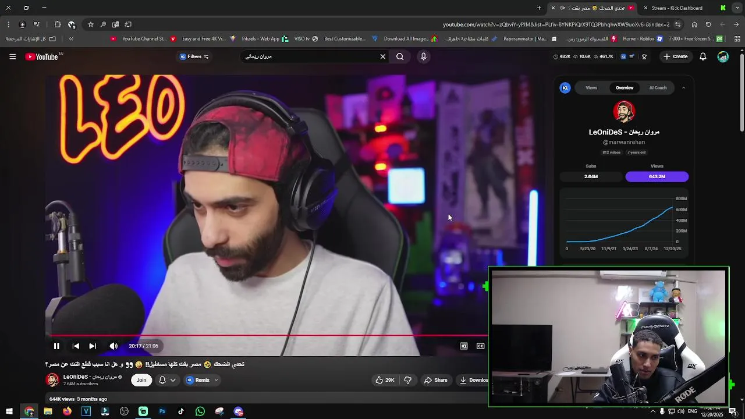Open the tab search dropdown arrow
The image size is (745, 419).
click(737, 8)
